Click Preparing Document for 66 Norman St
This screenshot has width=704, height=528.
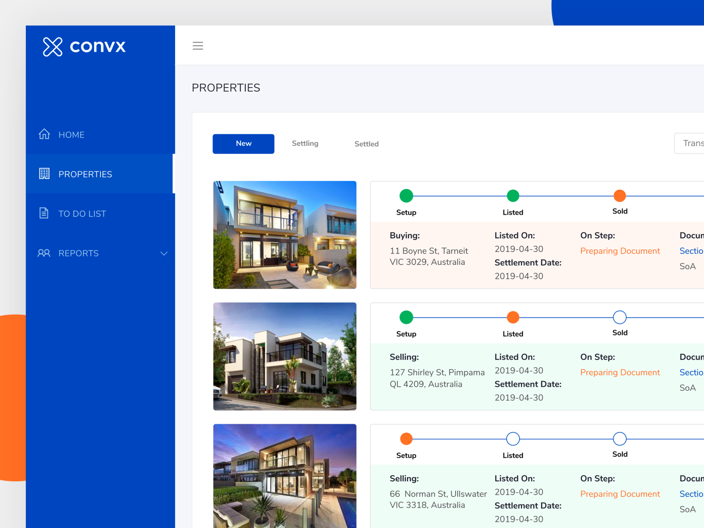pyautogui.click(x=620, y=494)
